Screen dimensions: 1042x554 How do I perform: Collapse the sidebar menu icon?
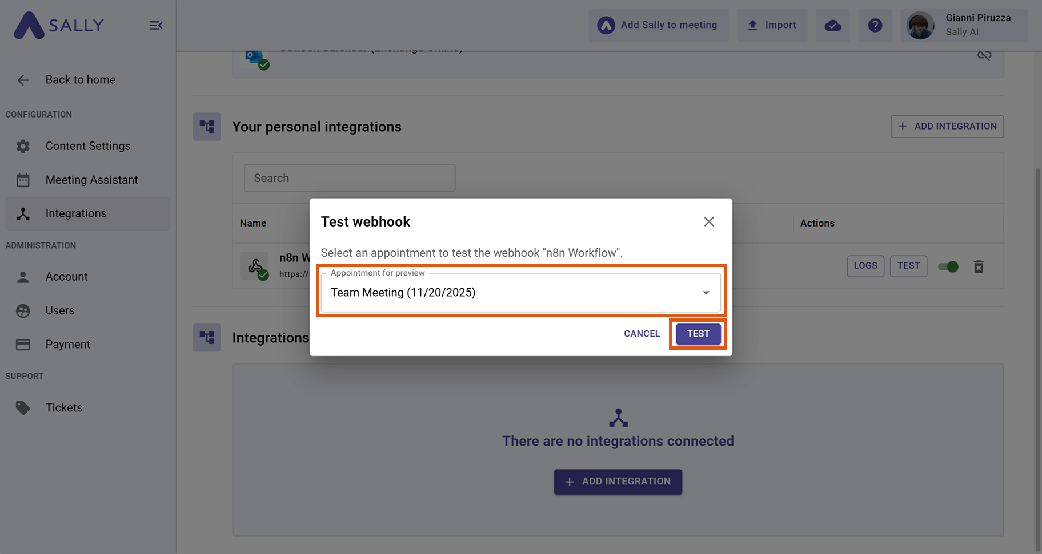156,25
